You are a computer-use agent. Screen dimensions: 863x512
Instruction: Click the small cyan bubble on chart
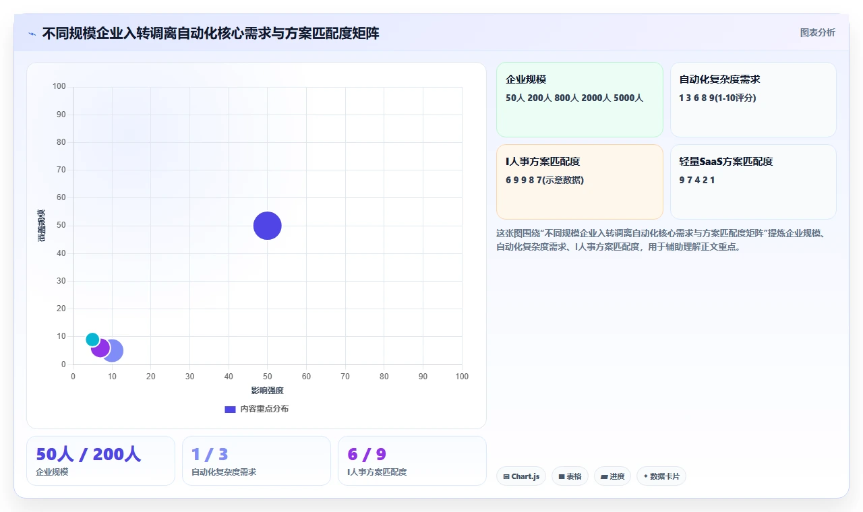[x=92, y=340]
